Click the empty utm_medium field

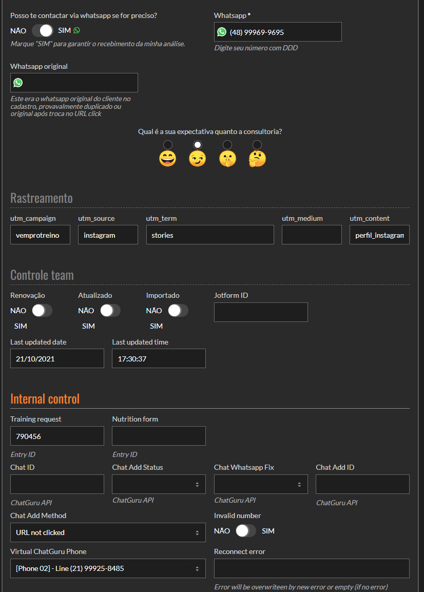coord(312,235)
